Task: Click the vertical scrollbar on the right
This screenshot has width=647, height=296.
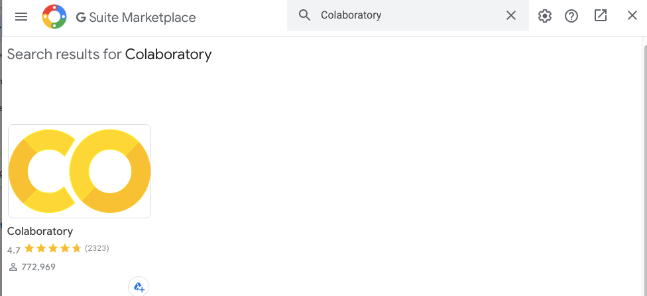Action: point(644,167)
